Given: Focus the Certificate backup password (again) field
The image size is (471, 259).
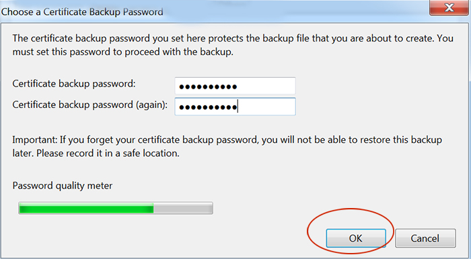Looking at the screenshot, I should (x=235, y=107).
